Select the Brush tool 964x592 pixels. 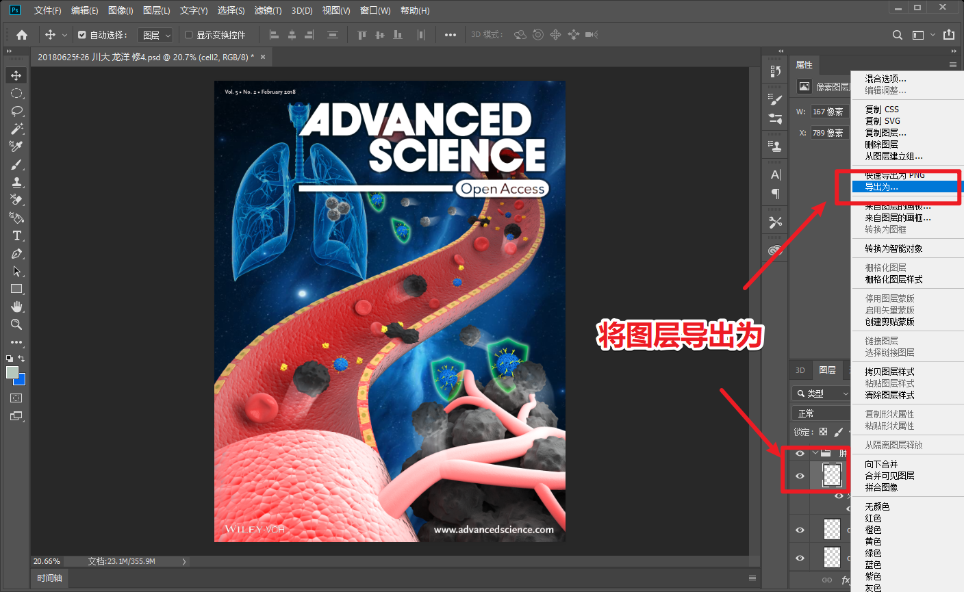click(16, 164)
